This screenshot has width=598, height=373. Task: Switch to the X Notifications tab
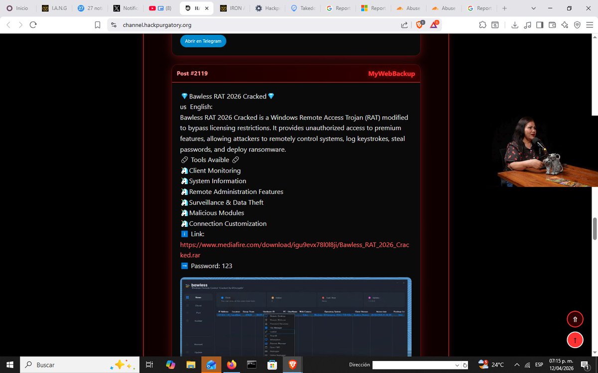[x=126, y=8]
